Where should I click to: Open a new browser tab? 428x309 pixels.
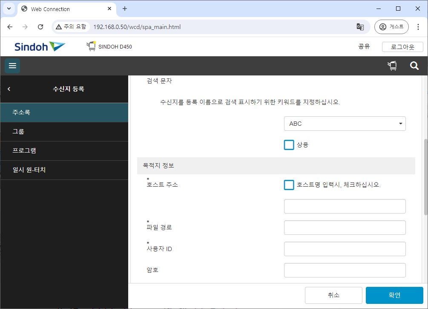click(x=125, y=9)
